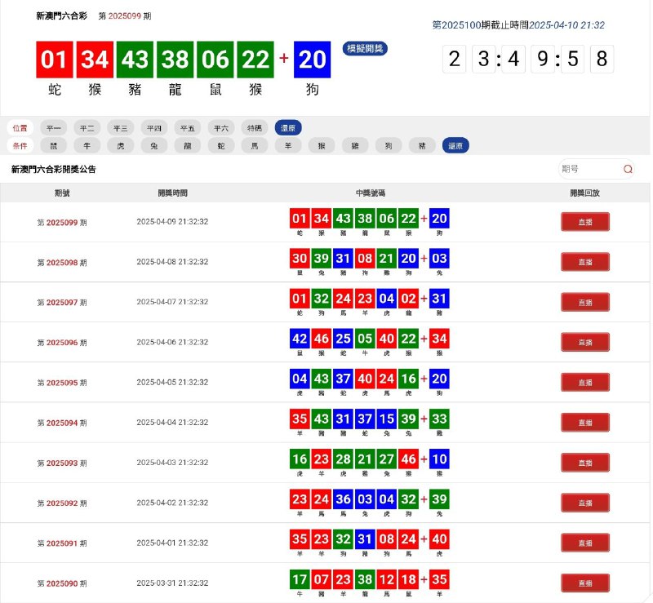Click draw time 2025-04-05 21:32:32

[x=172, y=382]
